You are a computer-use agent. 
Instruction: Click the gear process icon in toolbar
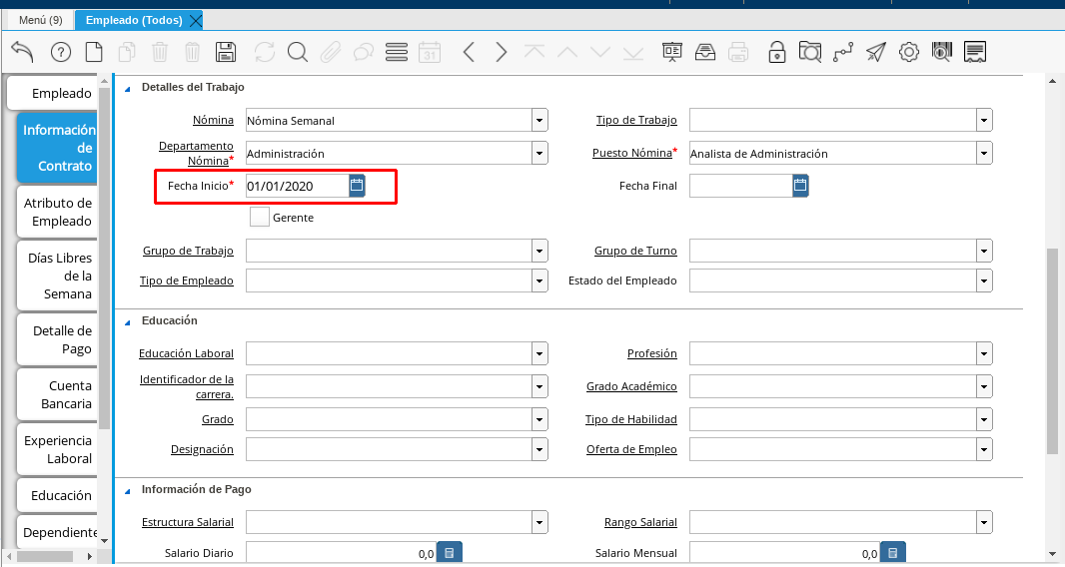point(908,52)
